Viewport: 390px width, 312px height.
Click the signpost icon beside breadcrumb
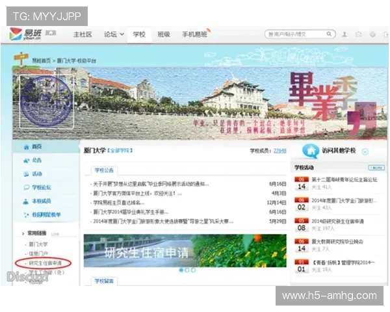coord(21,59)
